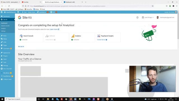Click the Windows taskbar search box
Screen dimensions: 179x101
point(20,99)
